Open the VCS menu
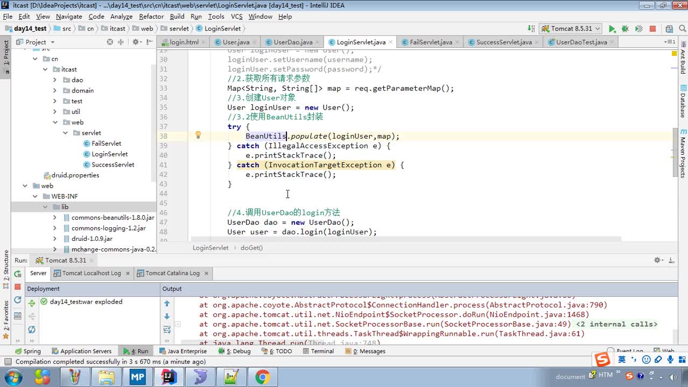Screen dimensions: 688x387 (236, 17)
